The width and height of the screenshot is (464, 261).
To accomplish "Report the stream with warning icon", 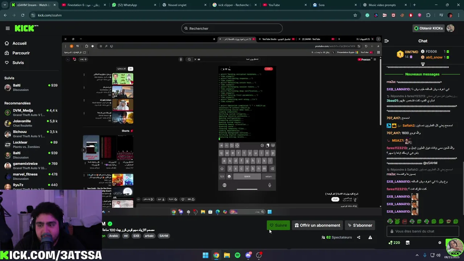I will (x=370, y=237).
